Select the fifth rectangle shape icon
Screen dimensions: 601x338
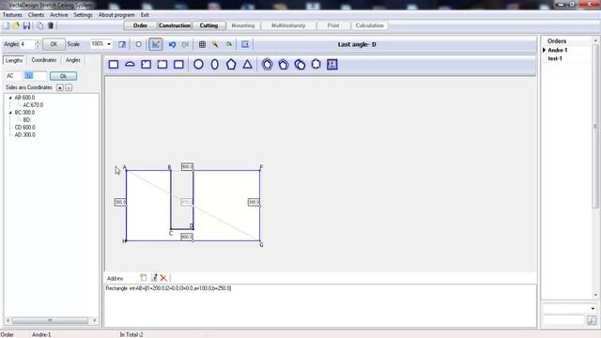point(178,65)
